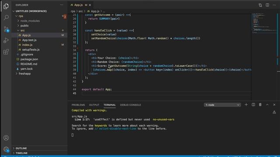Click the warning triangle icon in terminal
The height and width of the screenshot is (157, 280).
point(274,112)
